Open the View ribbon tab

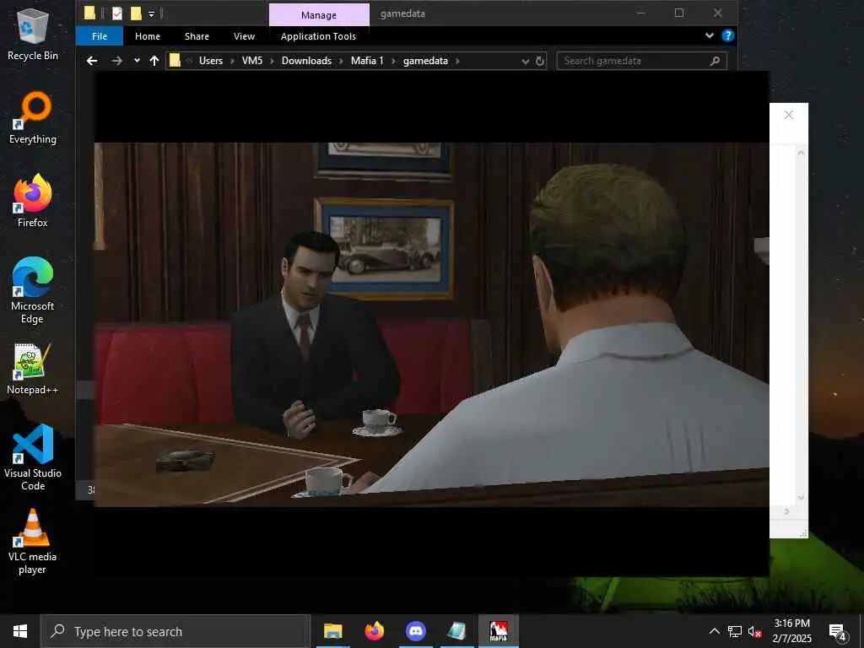tap(244, 36)
